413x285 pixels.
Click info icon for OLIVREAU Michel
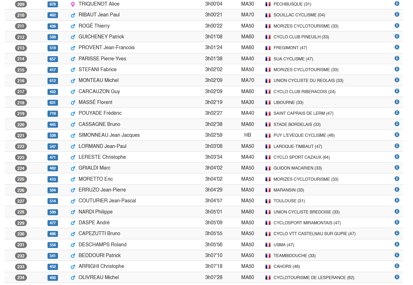397,277
